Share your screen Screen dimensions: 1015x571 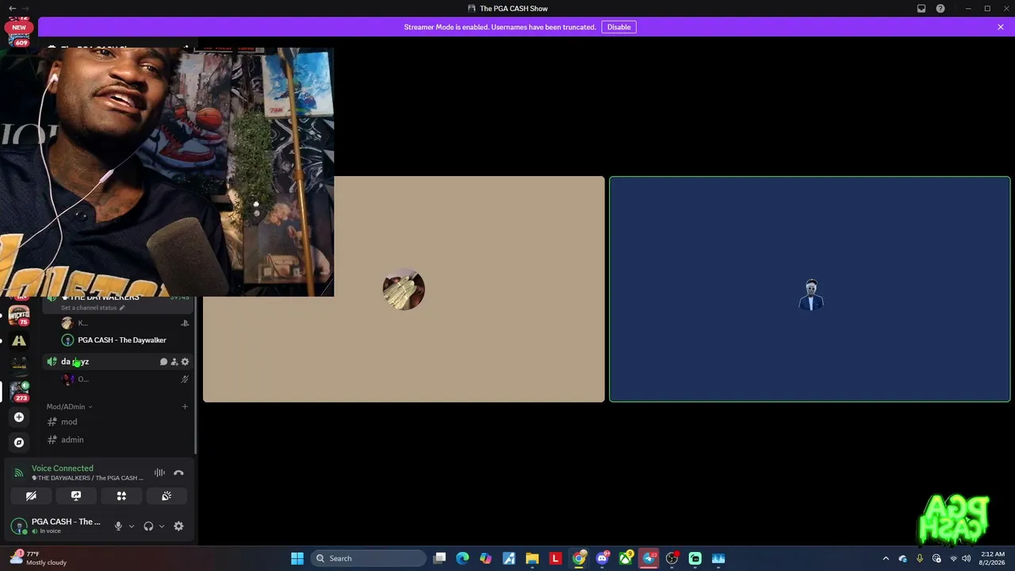point(76,496)
